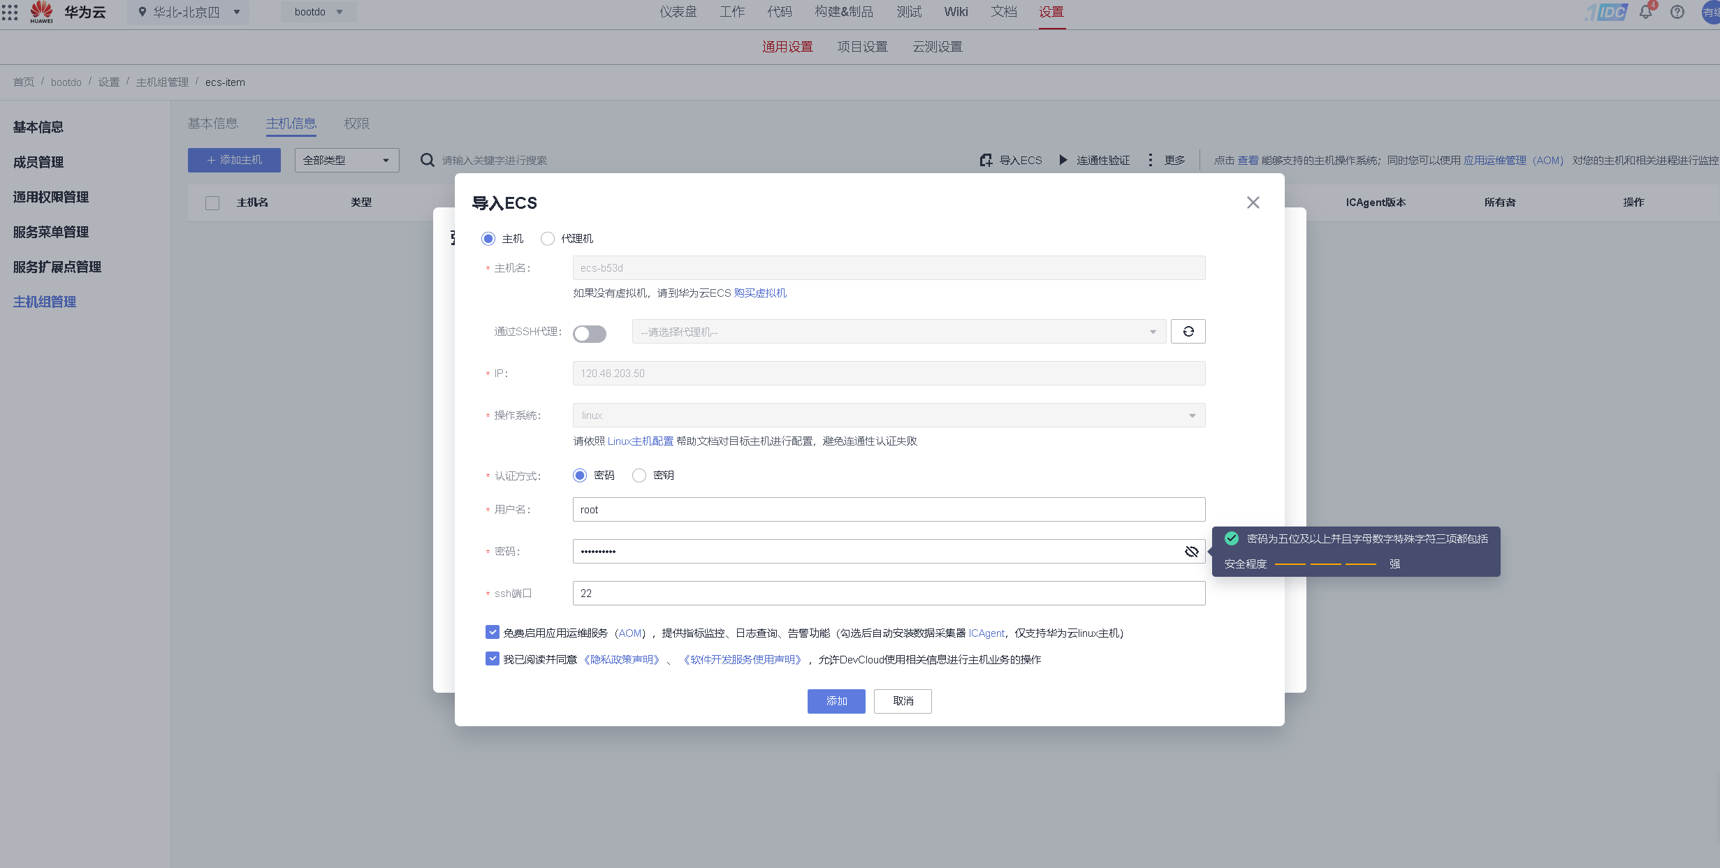Click the 连通性验证 play triangle icon
The height and width of the screenshot is (868, 1720).
click(x=1063, y=160)
